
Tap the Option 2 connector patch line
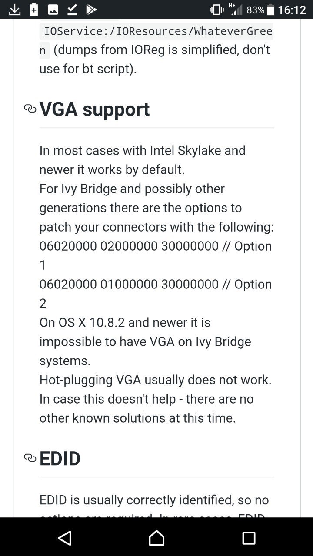click(x=156, y=294)
